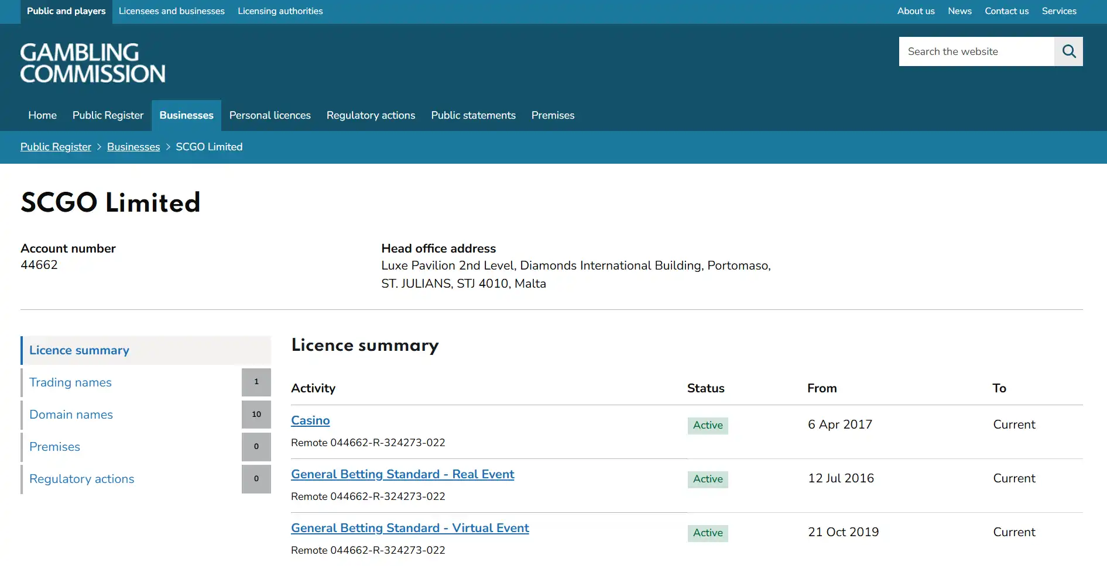Switch to Public and players tab
This screenshot has height=566, width=1107.
pos(66,11)
